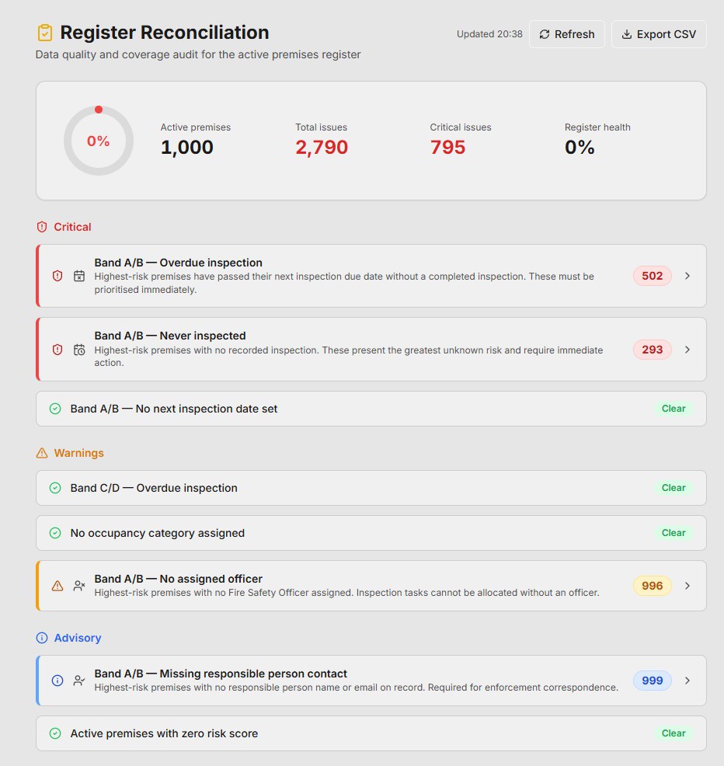Expand the Overdue inspection row chevron
The image size is (724, 766).
687,276
